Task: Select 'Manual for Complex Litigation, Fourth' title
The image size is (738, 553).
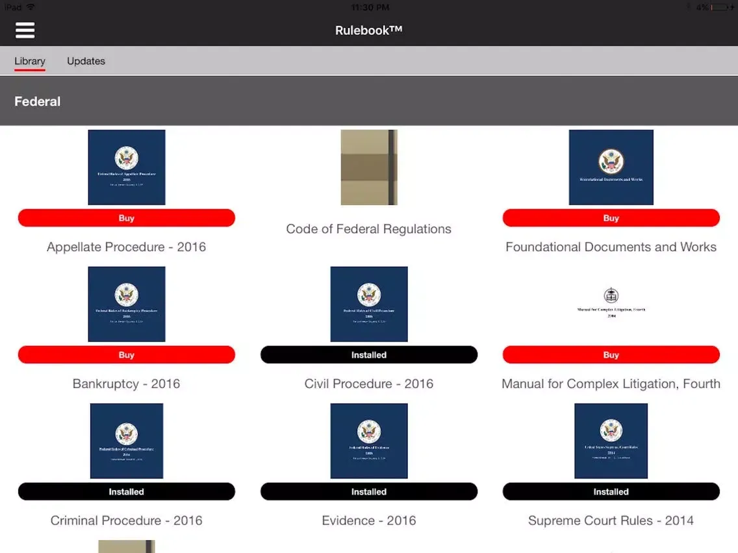Action: pos(611,384)
